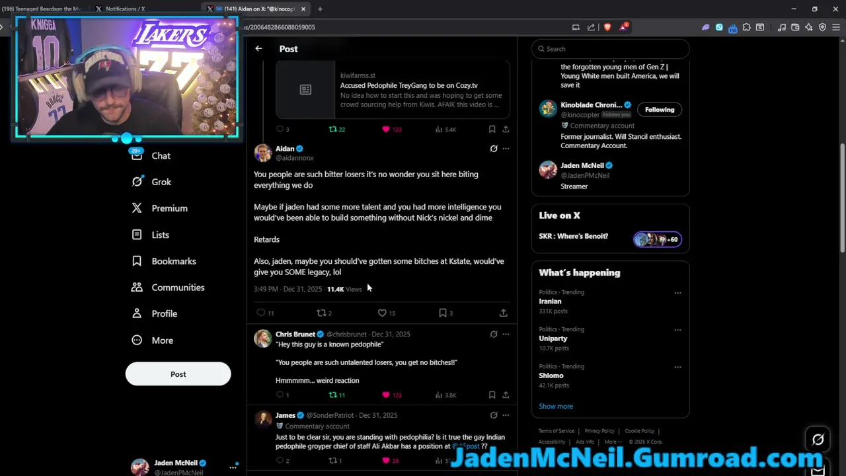Open Premium in the sidebar
The image size is (846, 476).
coord(159,208)
